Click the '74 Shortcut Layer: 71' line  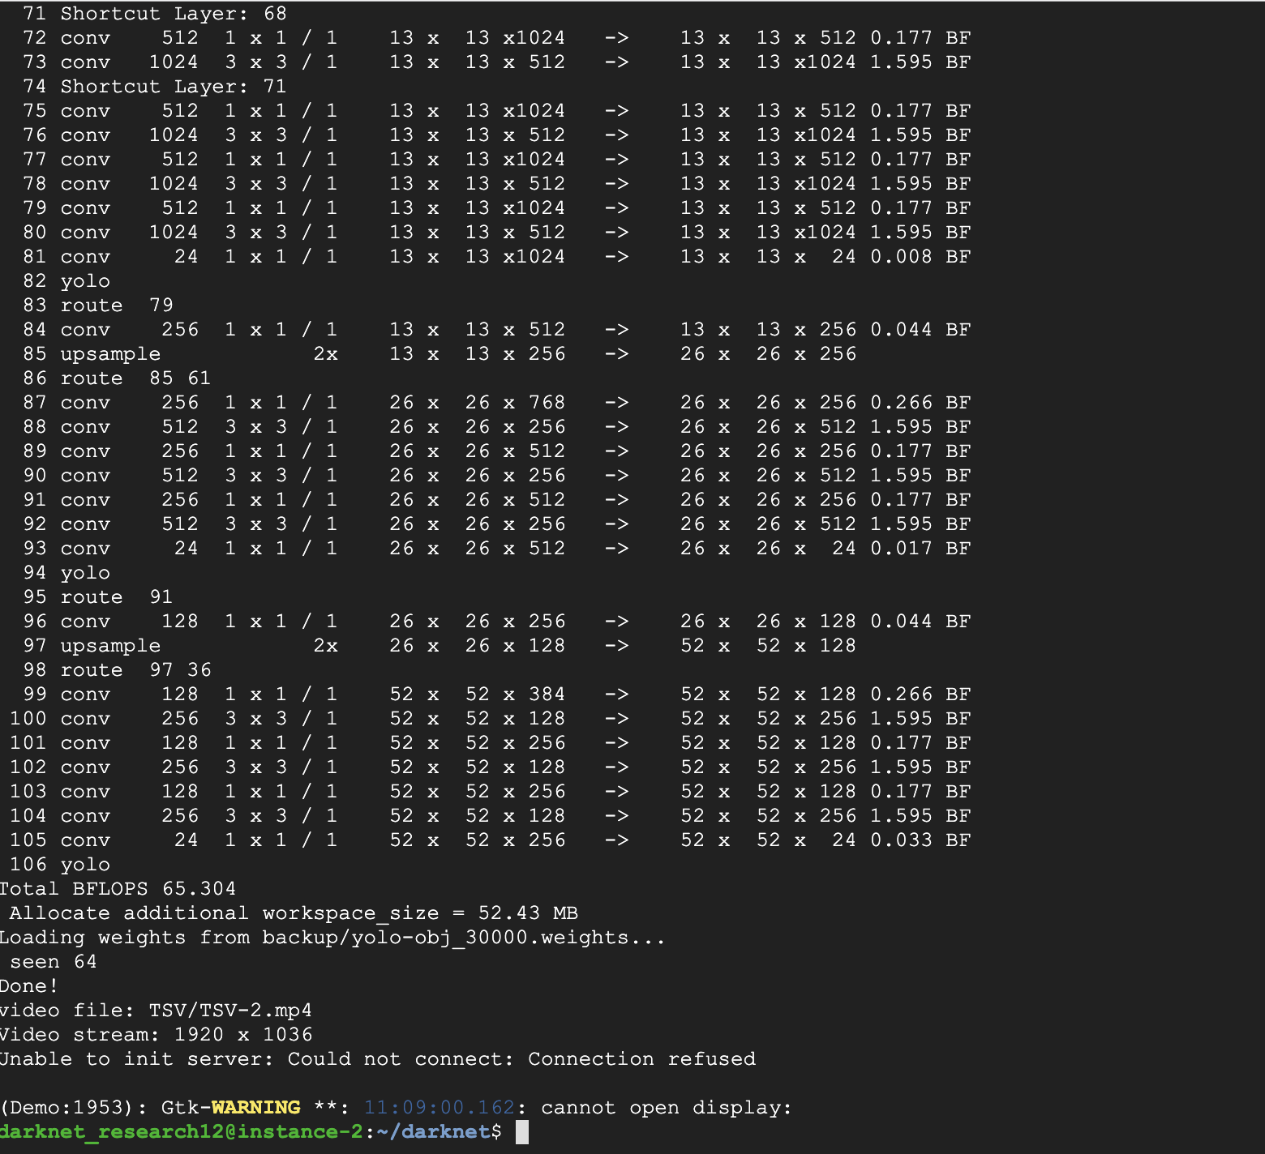coord(155,87)
